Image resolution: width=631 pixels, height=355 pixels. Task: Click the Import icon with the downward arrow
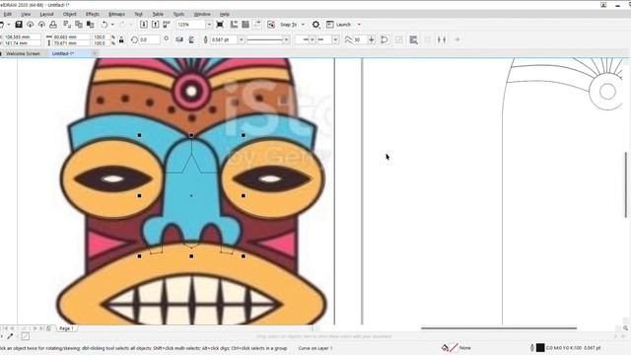(144, 25)
